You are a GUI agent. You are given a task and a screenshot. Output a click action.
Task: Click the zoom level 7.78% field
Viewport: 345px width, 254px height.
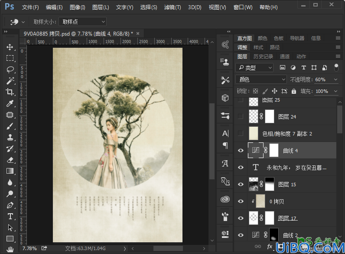point(29,248)
